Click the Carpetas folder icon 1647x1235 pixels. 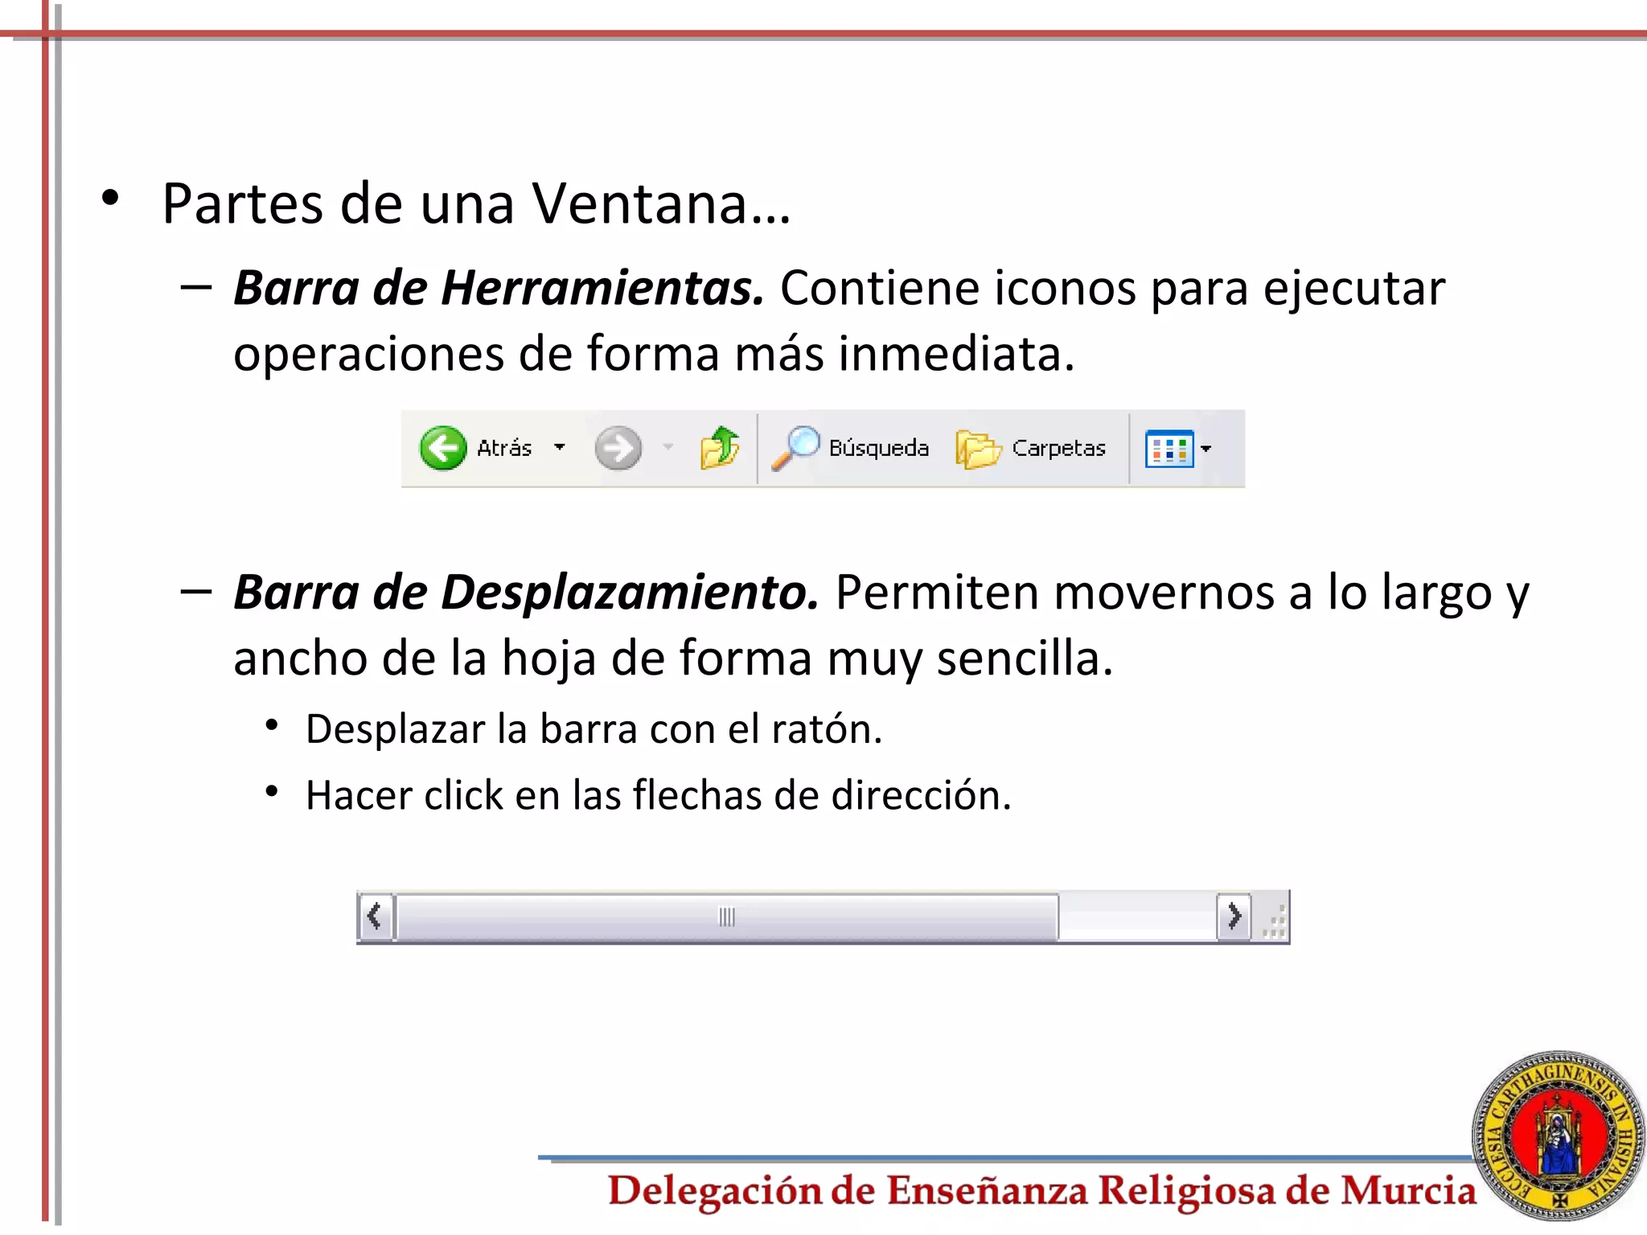978,449
